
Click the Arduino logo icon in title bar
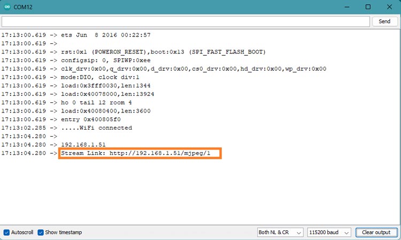point(7,7)
